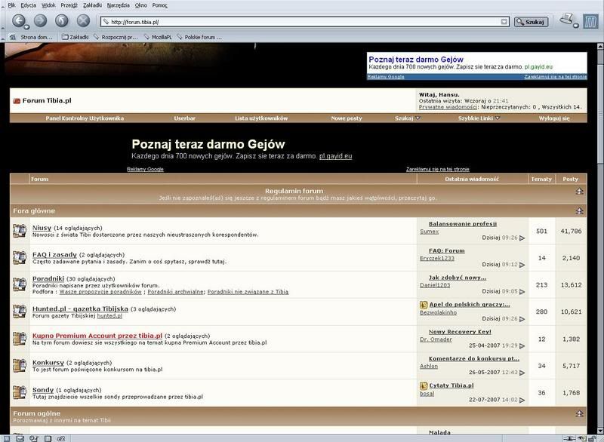
Task: Click the forum status icon beside Konkursy
Action: tap(20, 366)
